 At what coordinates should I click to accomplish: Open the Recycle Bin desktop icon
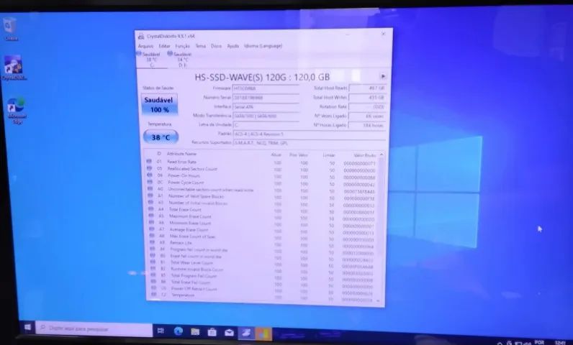[x=11, y=29]
